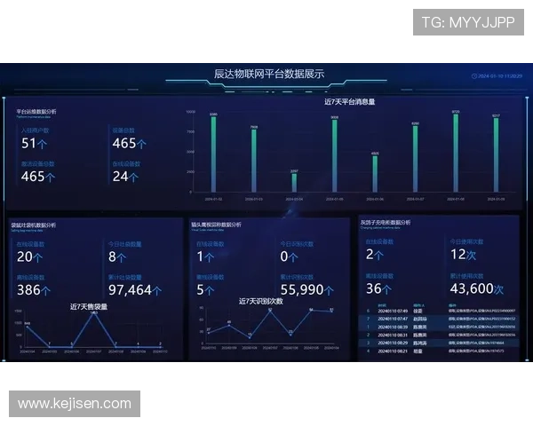Click the TG: MYYJJPP label
This screenshot has width=533, height=426.
[x=468, y=22]
